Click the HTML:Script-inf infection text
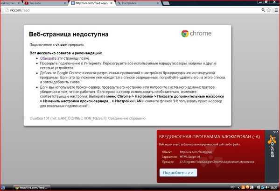This screenshot has width=280, height=191. click(x=190, y=157)
